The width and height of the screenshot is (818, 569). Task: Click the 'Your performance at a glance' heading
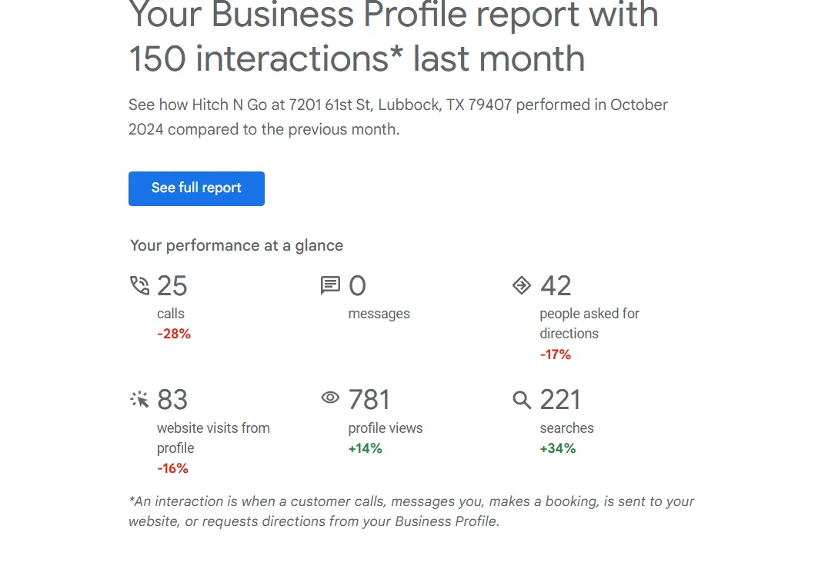pos(236,245)
